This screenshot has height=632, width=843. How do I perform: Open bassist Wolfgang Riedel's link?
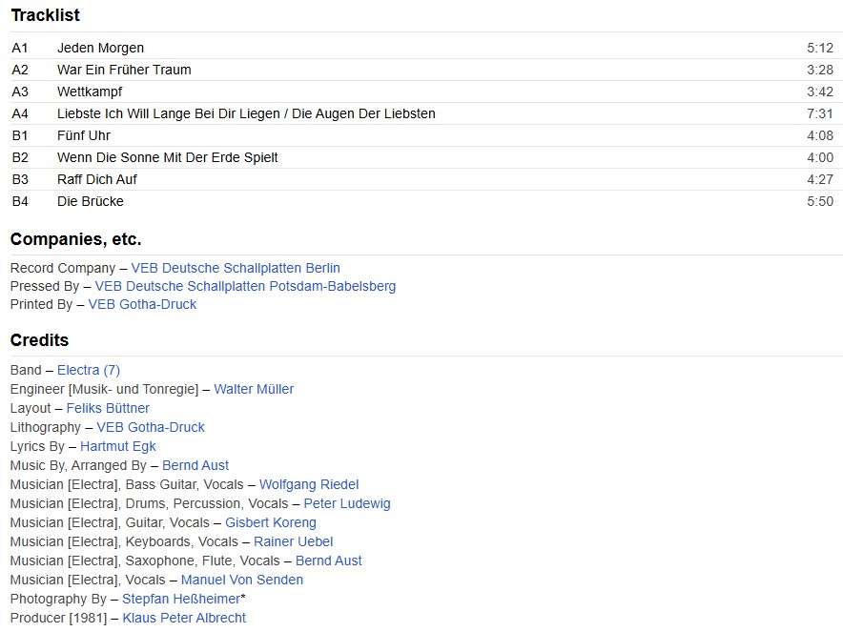309,484
